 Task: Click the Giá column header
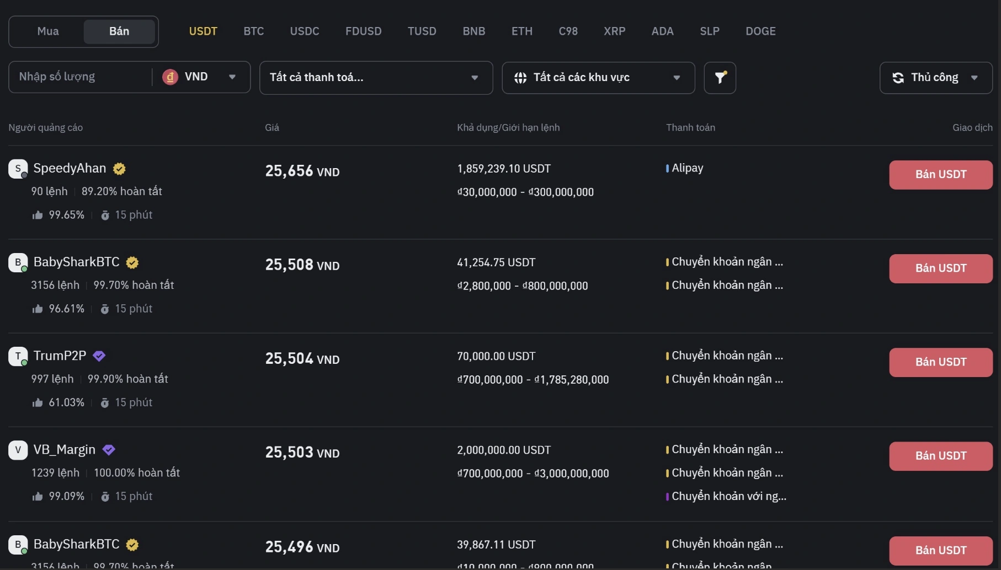click(272, 127)
